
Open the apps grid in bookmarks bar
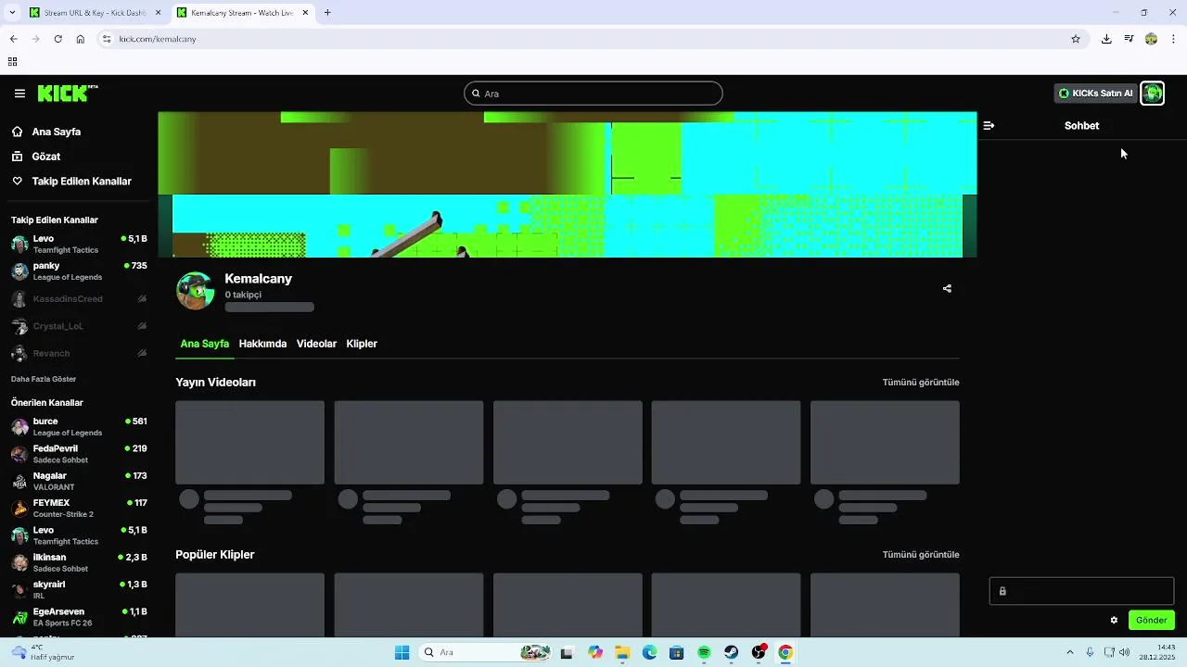(x=12, y=62)
